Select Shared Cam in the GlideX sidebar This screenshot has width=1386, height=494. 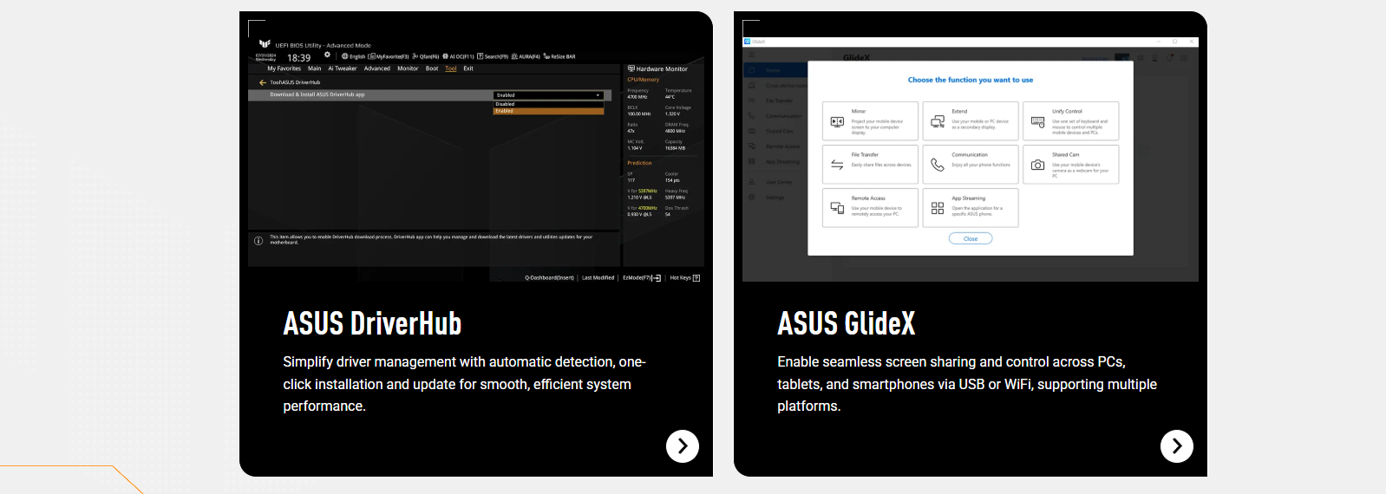pyautogui.click(x=775, y=131)
